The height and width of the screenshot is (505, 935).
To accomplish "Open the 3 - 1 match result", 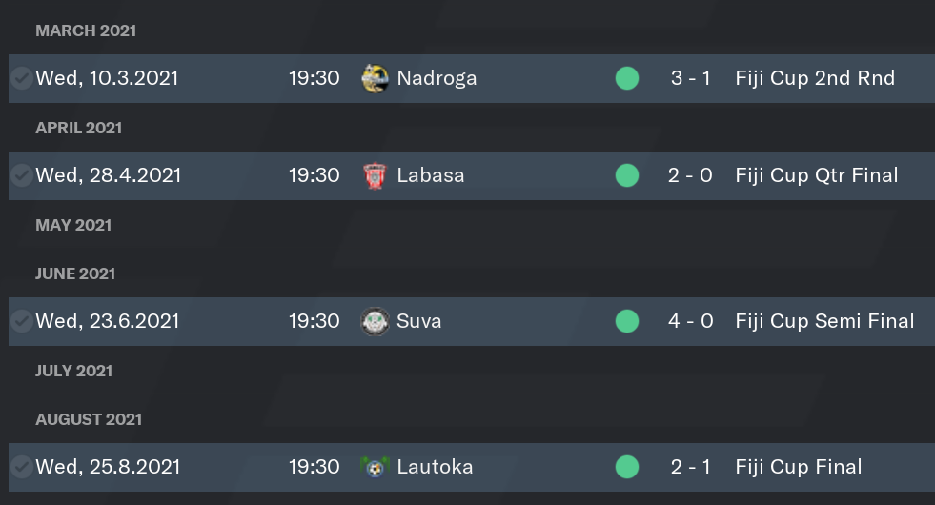I will pos(690,78).
